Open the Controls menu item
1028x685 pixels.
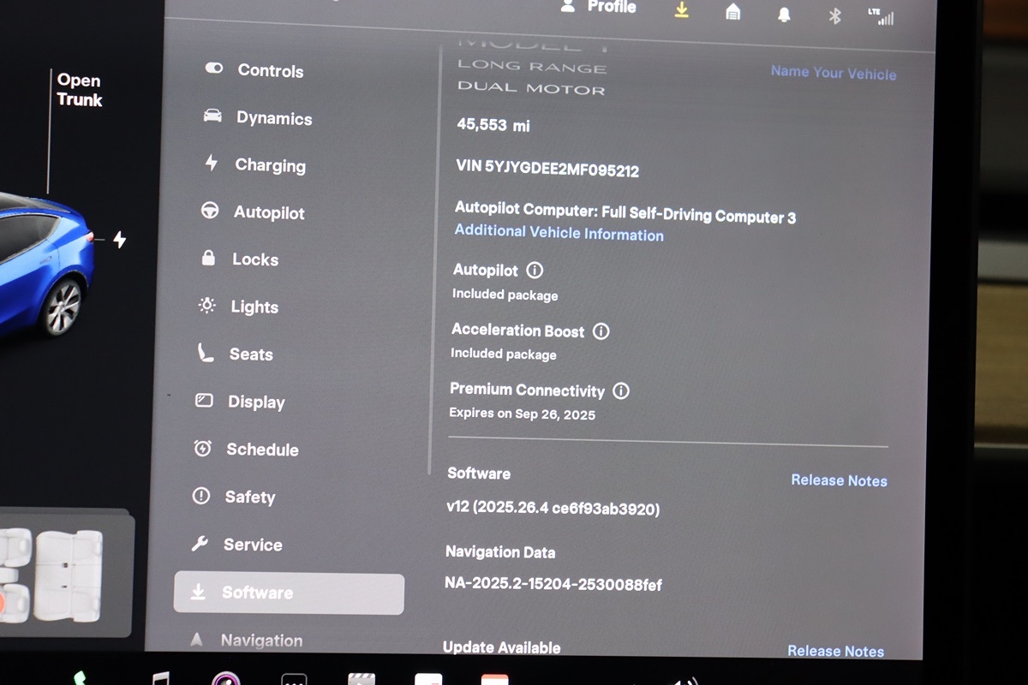point(254,70)
